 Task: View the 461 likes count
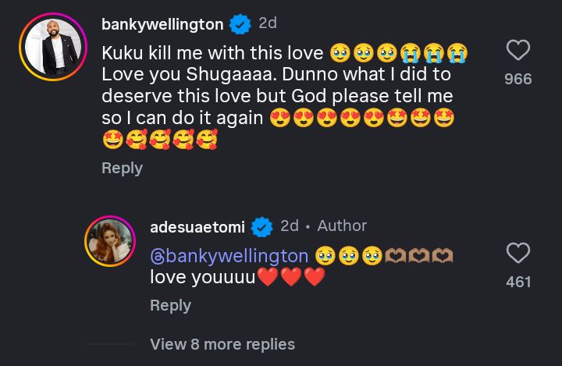click(x=518, y=281)
